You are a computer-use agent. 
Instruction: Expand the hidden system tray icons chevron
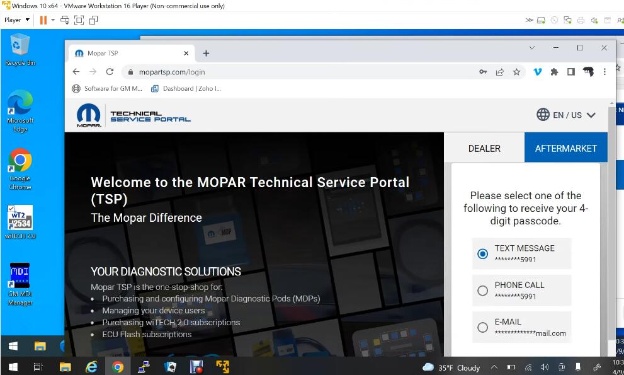(x=494, y=367)
